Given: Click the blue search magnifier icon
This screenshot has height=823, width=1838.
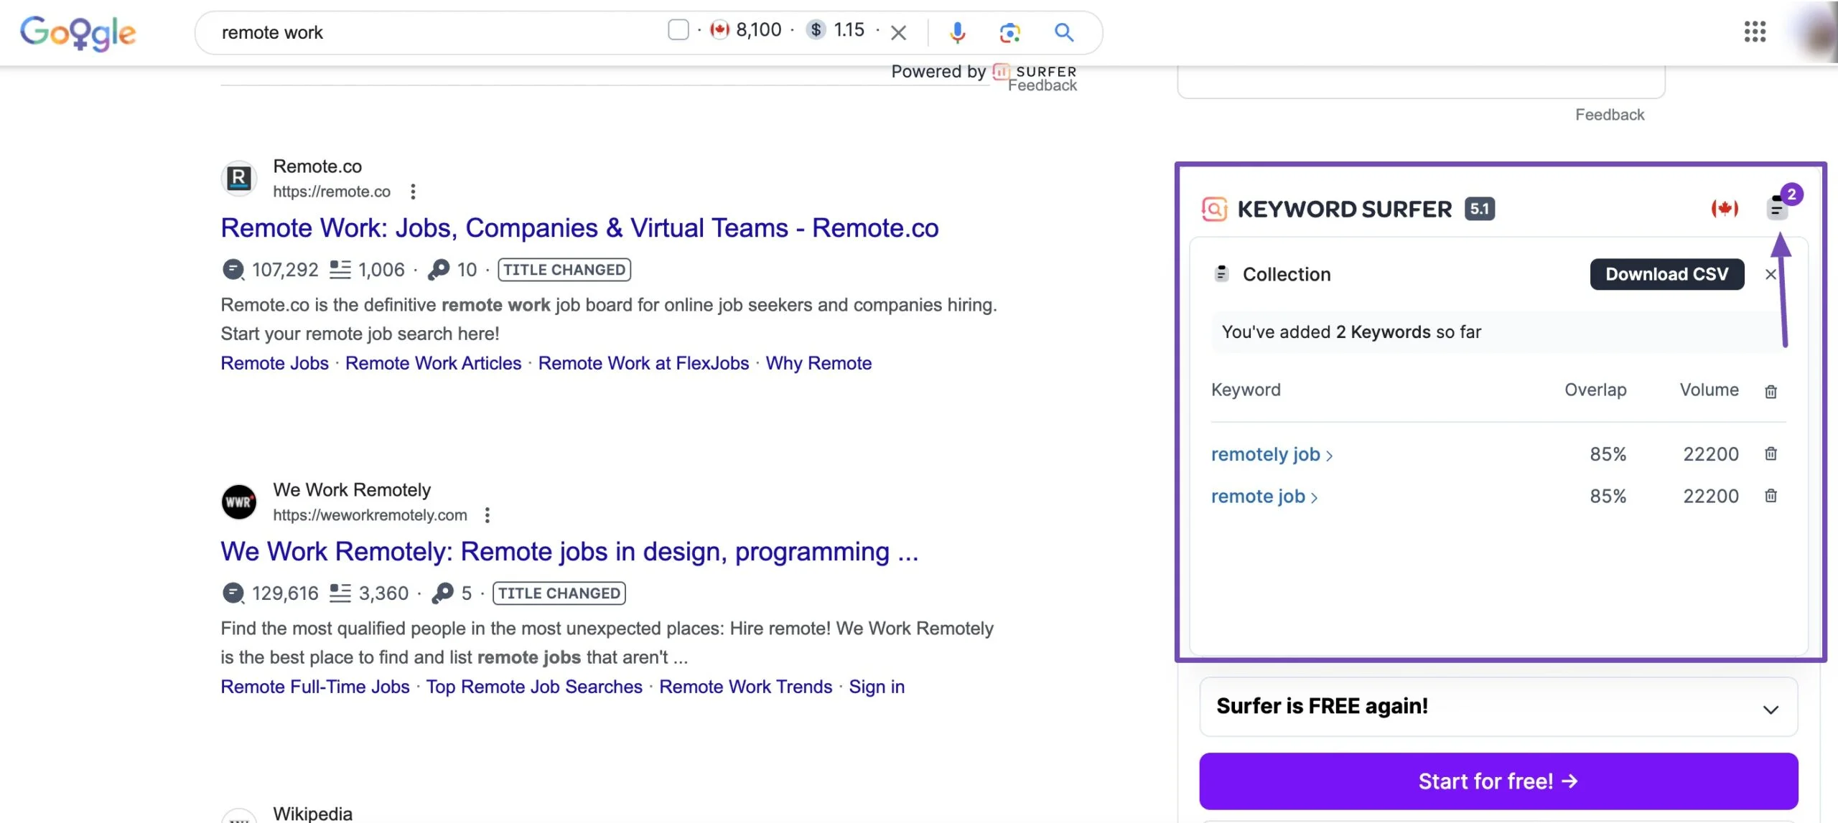Looking at the screenshot, I should point(1063,32).
